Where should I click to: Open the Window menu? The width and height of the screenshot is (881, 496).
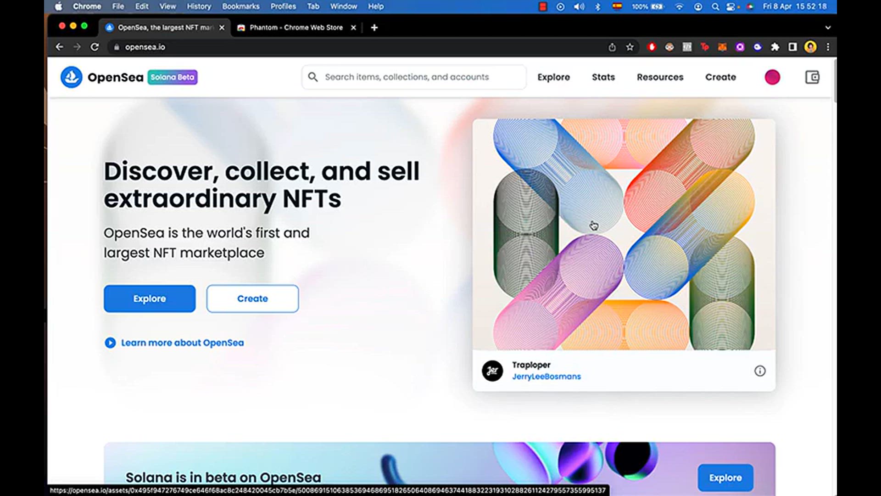click(x=343, y=6)
